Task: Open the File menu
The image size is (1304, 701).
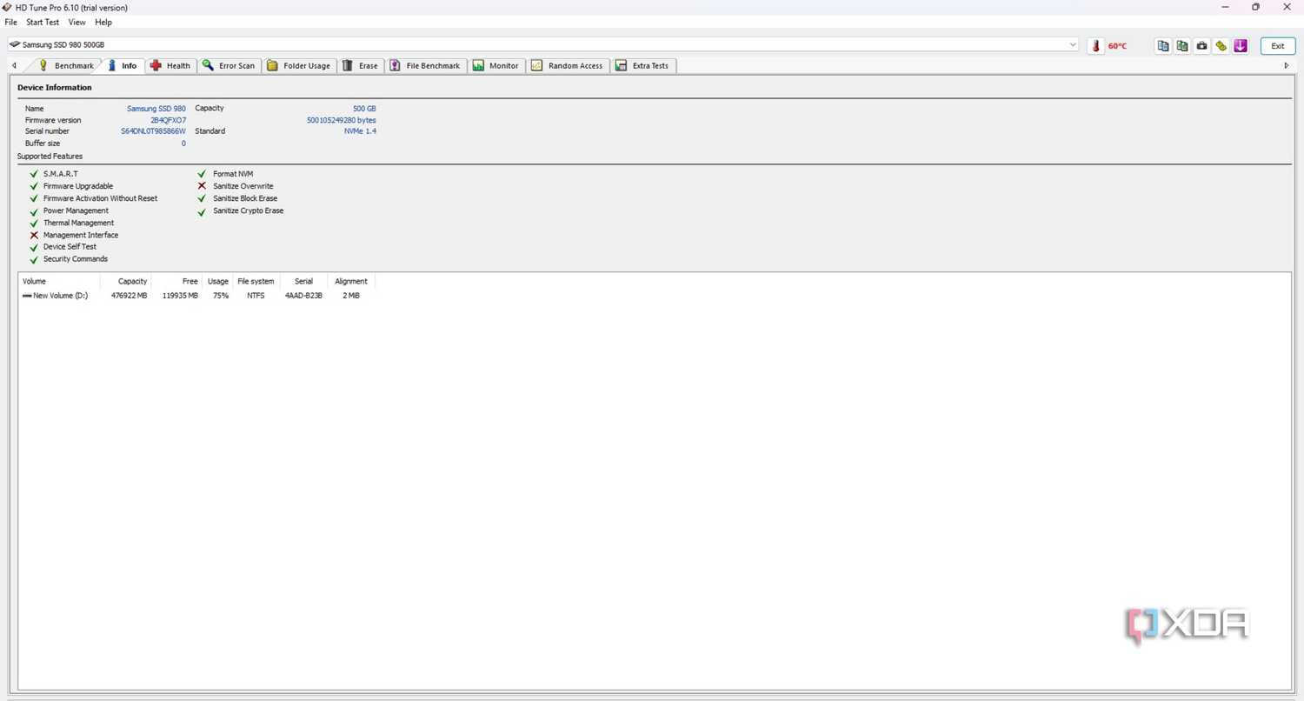Action: pos(11,22)
